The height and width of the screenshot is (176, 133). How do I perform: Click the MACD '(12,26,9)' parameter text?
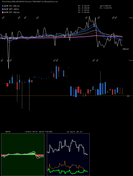28,132
